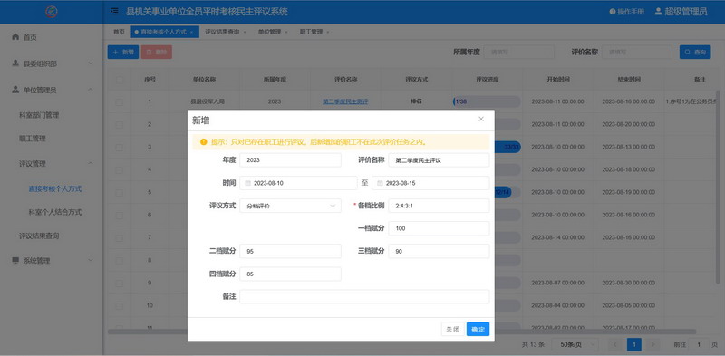Open the 超级管理员 user menu
Screen dimensions: 725x356
[681, 12]
